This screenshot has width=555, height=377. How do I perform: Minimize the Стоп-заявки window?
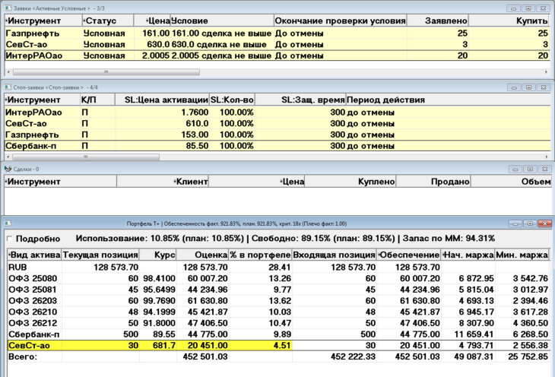(514, 87)
